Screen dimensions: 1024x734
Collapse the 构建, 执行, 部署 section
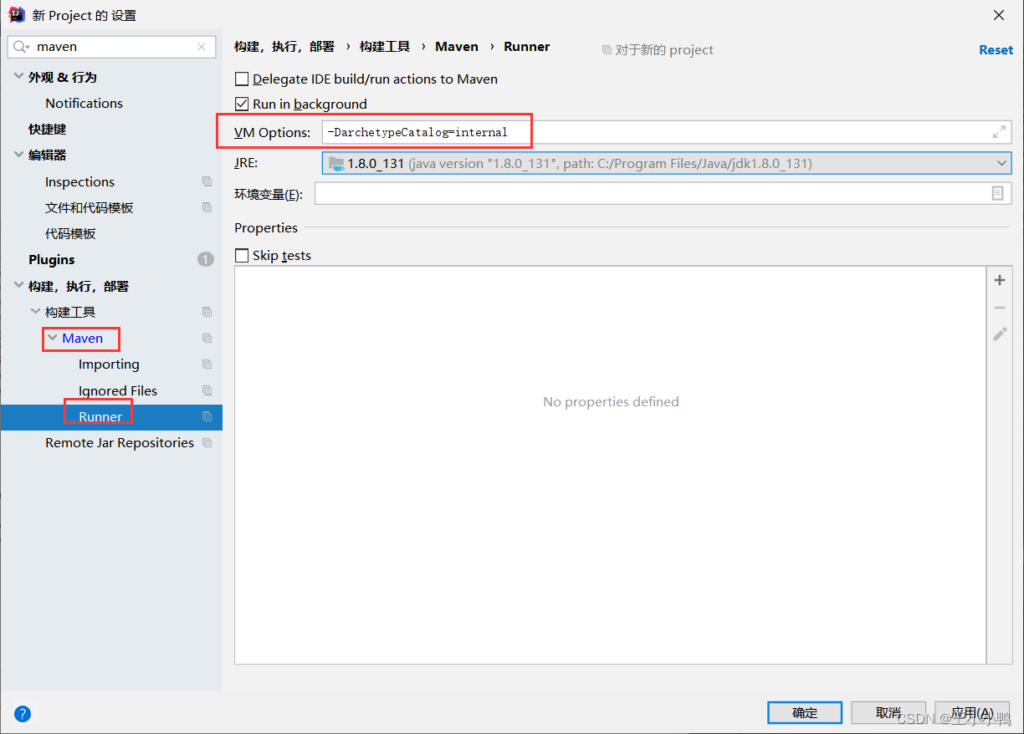coord(19,286)
